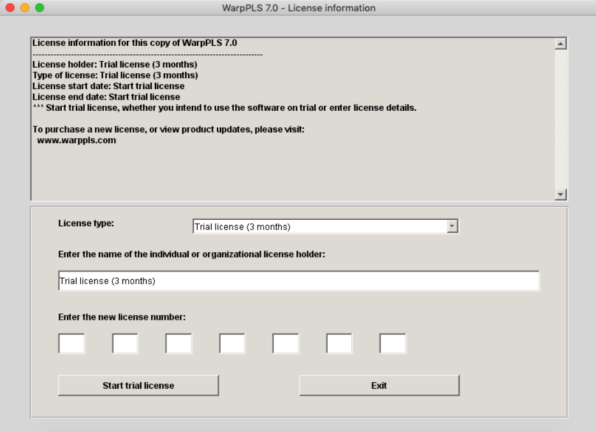Image resolution: width=596 pixels, height=432 pixels.
Task: Click the 'License information for this copy' heading
Action: pos(134,43)
